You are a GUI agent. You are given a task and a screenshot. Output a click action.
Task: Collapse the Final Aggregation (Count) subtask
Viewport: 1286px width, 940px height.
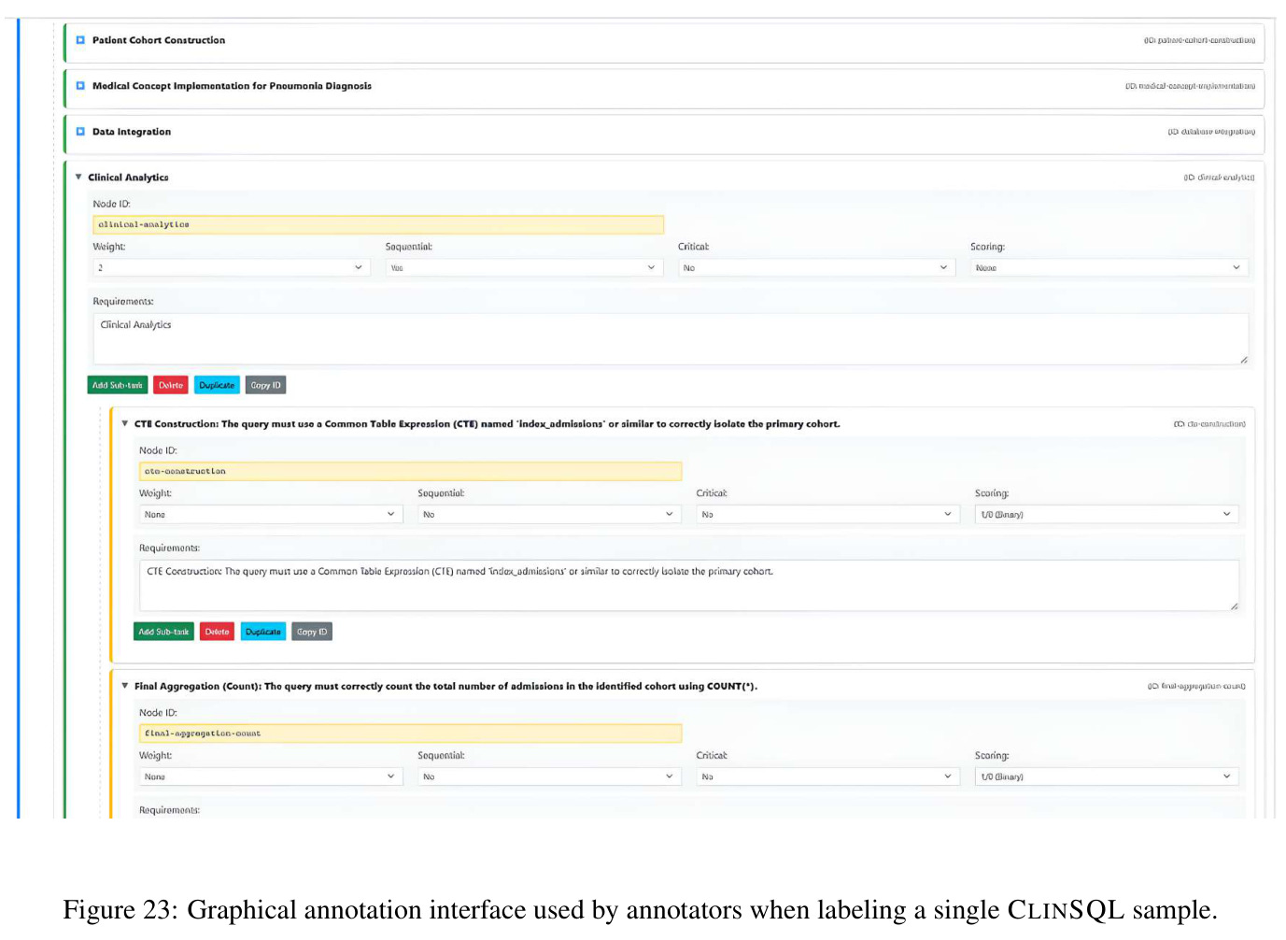pyautogui.click(x=125, y=686)
